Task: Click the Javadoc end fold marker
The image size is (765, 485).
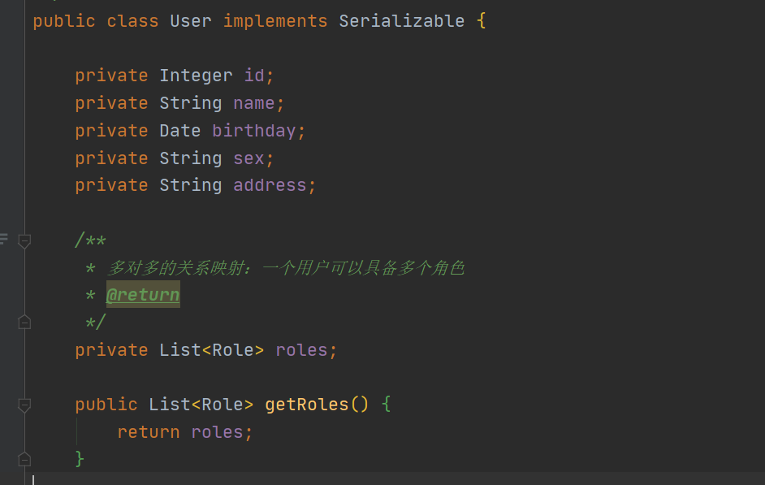Action: 24,322
